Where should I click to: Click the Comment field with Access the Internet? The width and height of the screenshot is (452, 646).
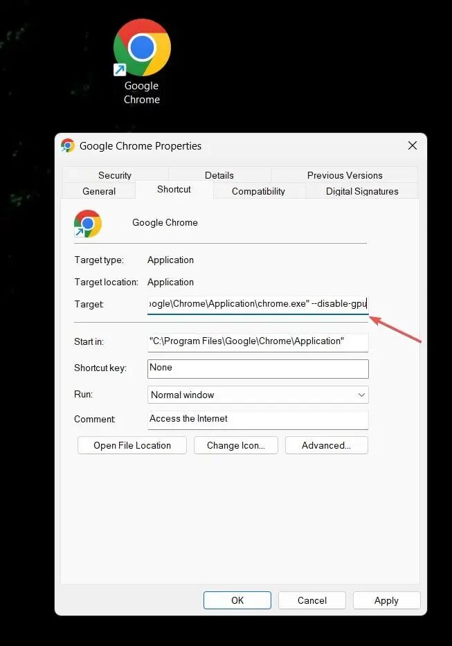(258, 420)
